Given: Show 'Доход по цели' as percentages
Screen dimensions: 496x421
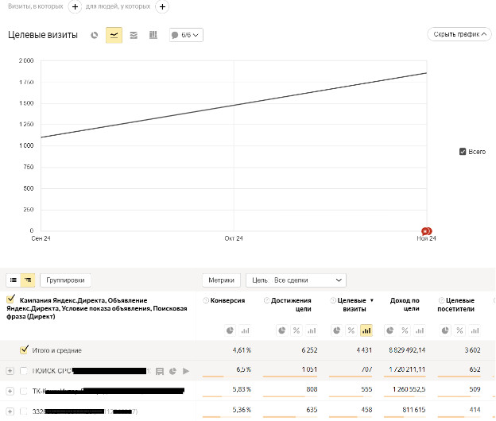Looking at the screenshot, I should tap(405, 330).
